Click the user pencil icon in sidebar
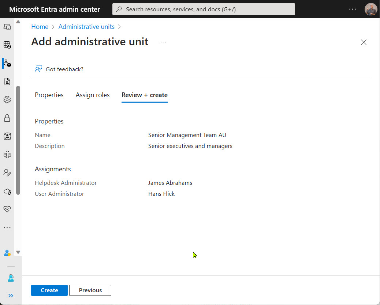This screenshot has height=305, width=380. [x=7, y=173]
